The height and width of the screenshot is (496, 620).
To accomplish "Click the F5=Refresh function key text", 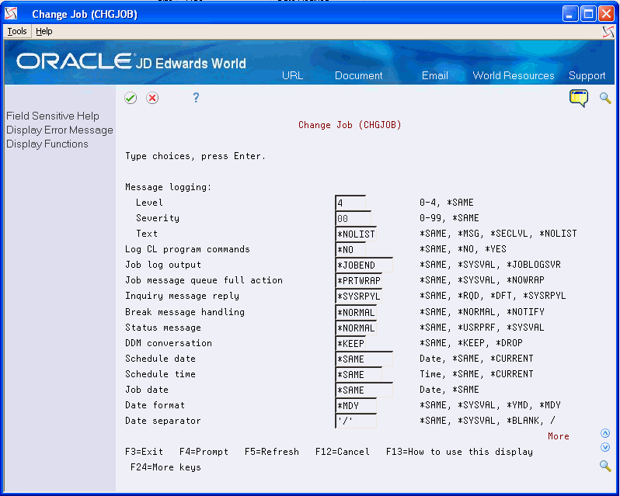I will click(x=272, y=452).
